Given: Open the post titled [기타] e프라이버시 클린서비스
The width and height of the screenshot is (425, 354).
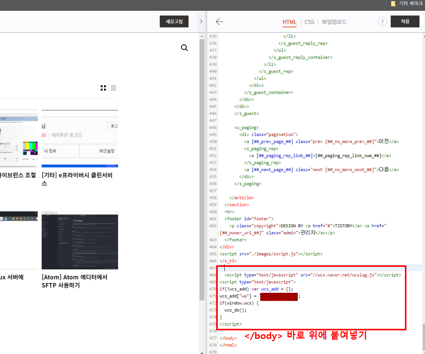Looking at the screenshot, I should coord(77,179).
